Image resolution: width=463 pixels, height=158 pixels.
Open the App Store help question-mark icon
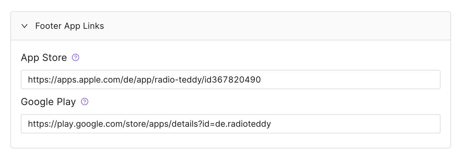click(76, 57)
